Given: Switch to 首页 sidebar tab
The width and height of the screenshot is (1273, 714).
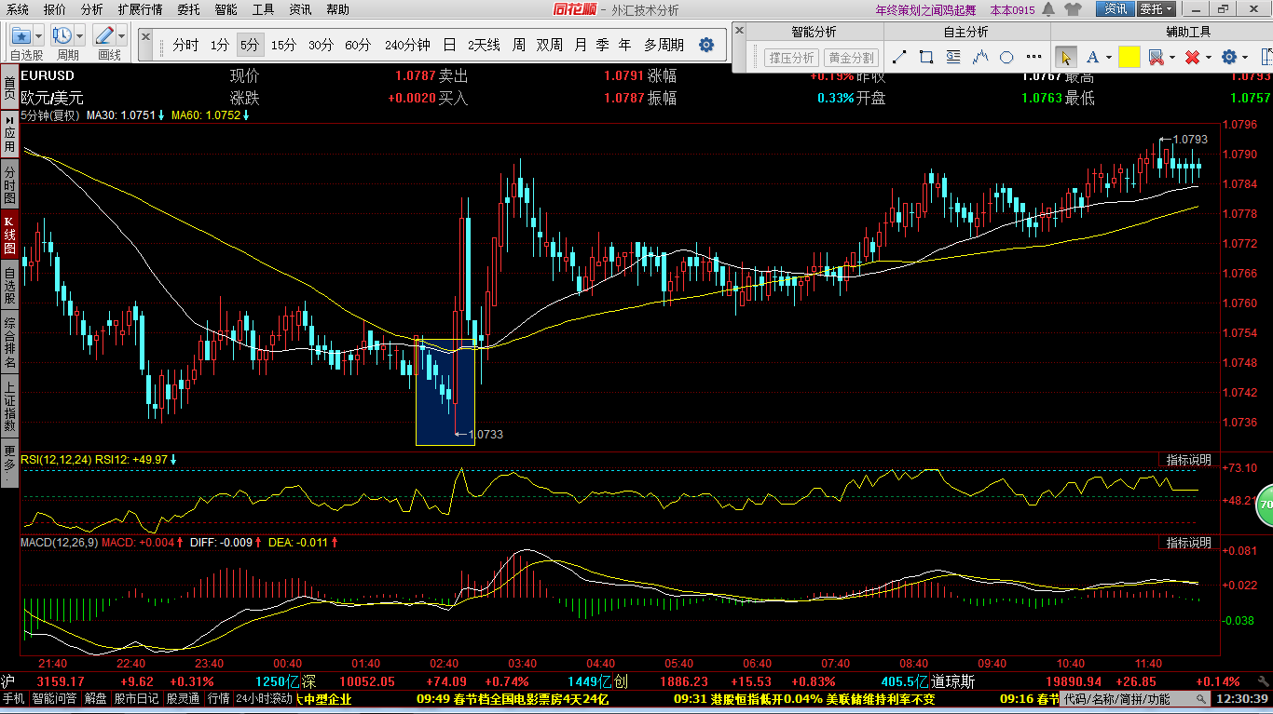Looking at the screenshot, I should click(9, 88).
